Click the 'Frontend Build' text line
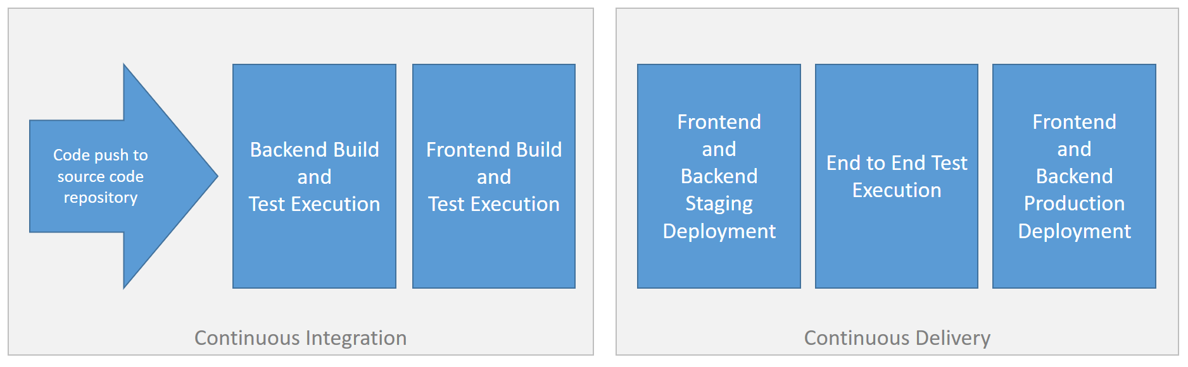 coord(494,150)
